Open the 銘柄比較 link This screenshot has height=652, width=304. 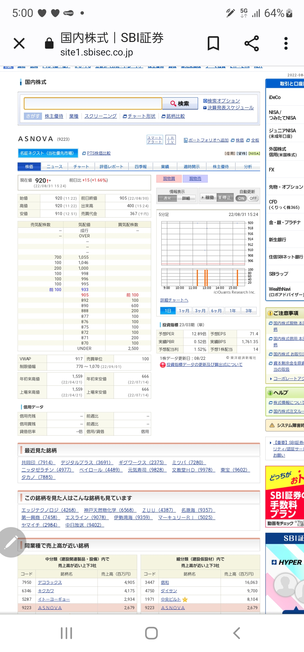tap(176, 116)
